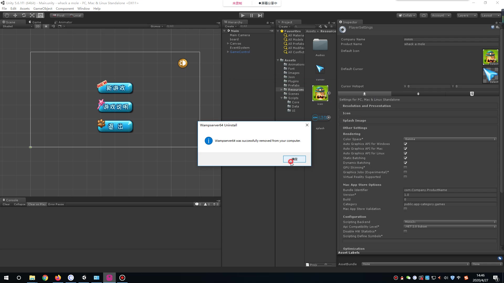Viewport: 504px width, 283px height.
Task: Click the Step frame button
Action: (260, 15)
